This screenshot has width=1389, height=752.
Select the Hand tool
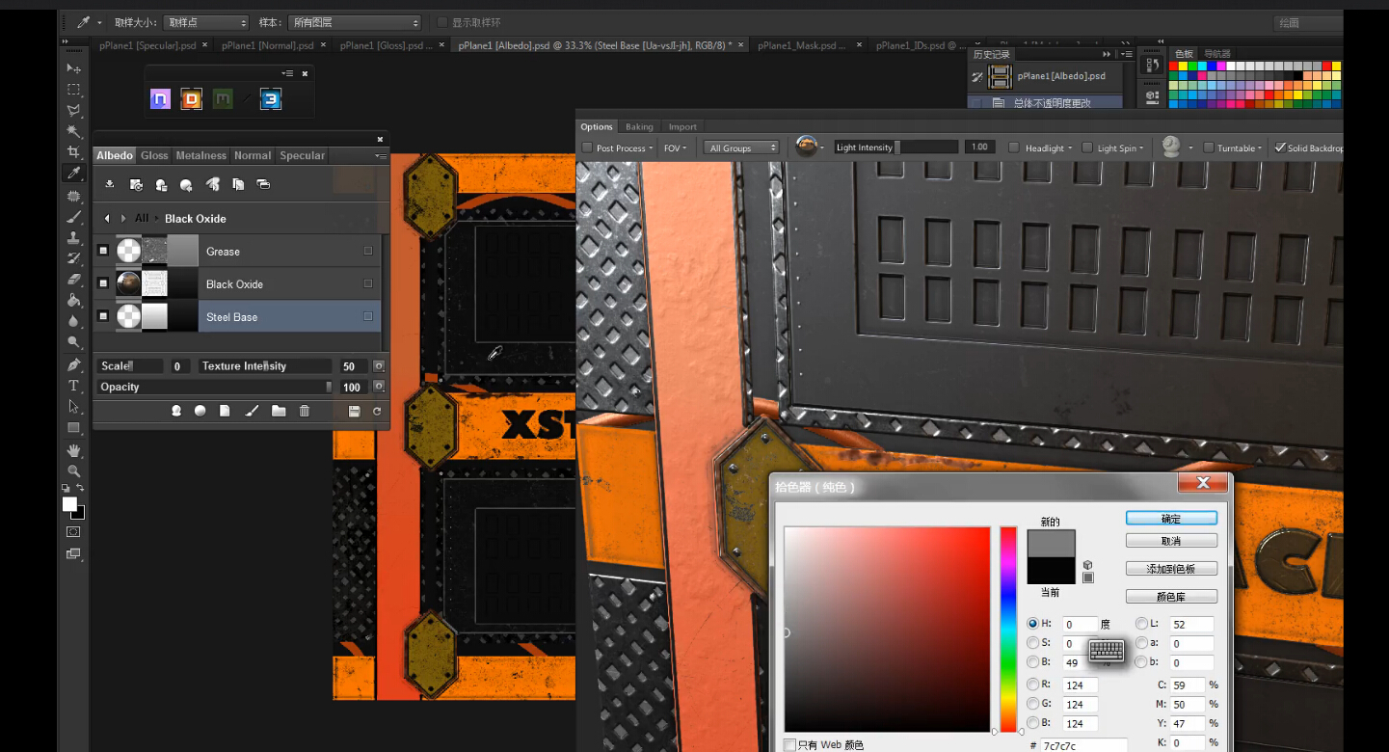(x=73, y=450)
